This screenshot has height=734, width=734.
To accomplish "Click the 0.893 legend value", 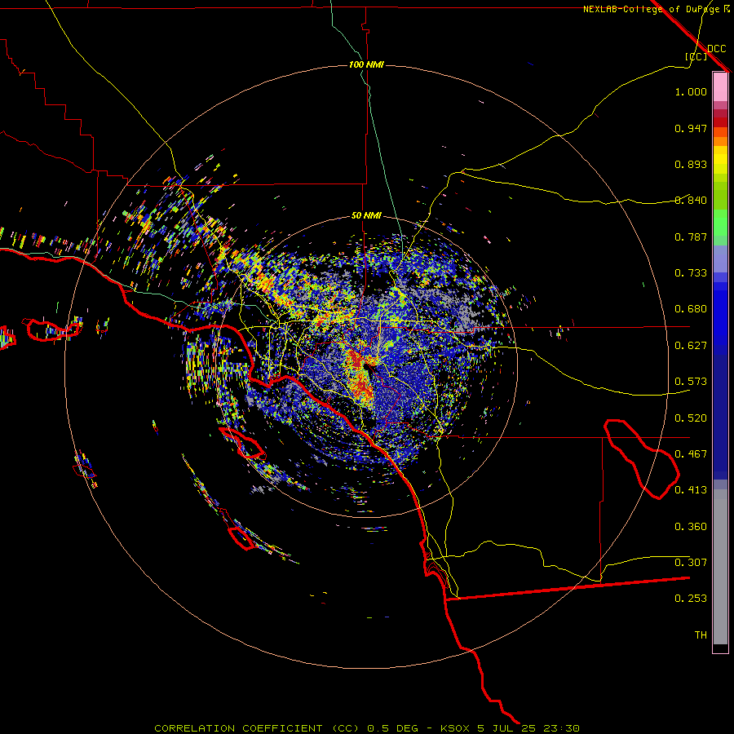I will [x=691, y=164].
